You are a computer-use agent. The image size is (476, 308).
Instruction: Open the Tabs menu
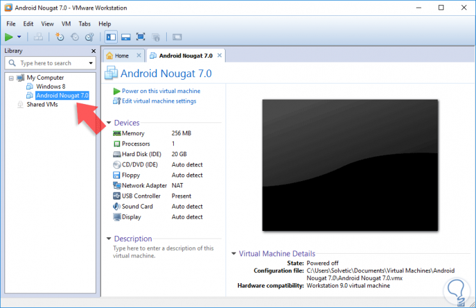(84, 24)
